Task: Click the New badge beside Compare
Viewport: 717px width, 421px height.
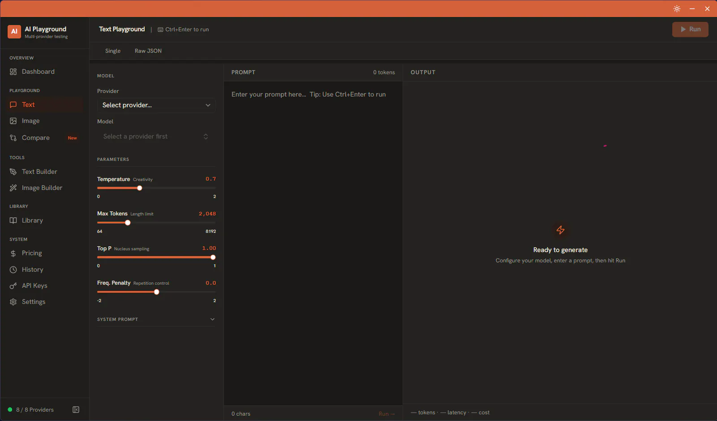Action: 72,138
